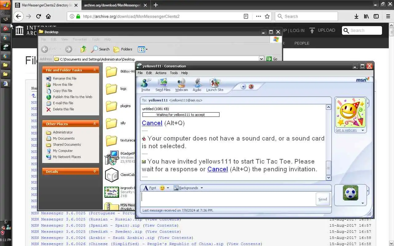
Task: Open Launch Site activities icon
Action: pos(215,85)
